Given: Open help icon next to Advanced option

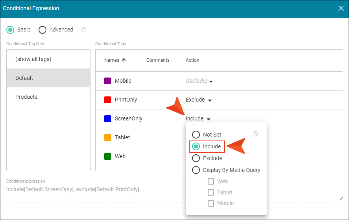Looking at the screenshot, I should coord(83,30).
